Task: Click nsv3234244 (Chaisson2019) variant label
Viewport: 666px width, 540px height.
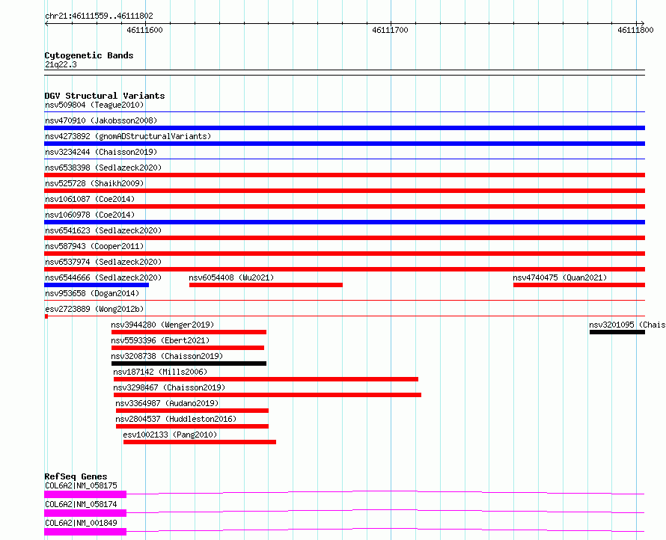Action: click(101, 152)
